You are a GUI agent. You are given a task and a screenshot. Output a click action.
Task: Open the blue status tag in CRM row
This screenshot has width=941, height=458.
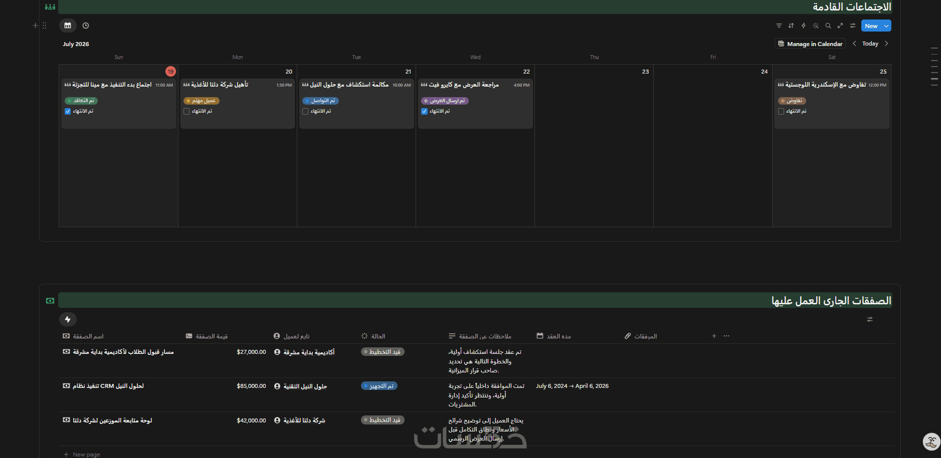(x=379, y=386)
